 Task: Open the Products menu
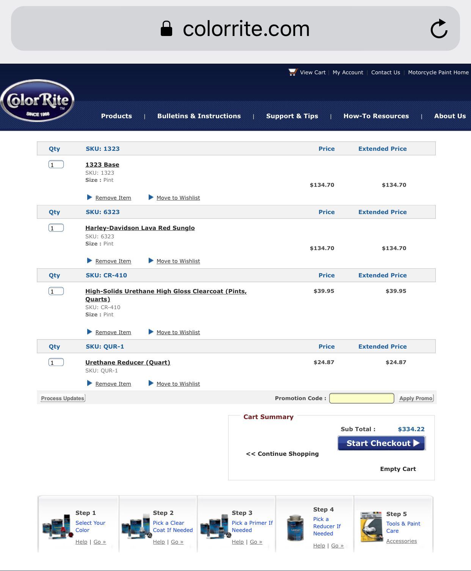(x=116, y=116)
